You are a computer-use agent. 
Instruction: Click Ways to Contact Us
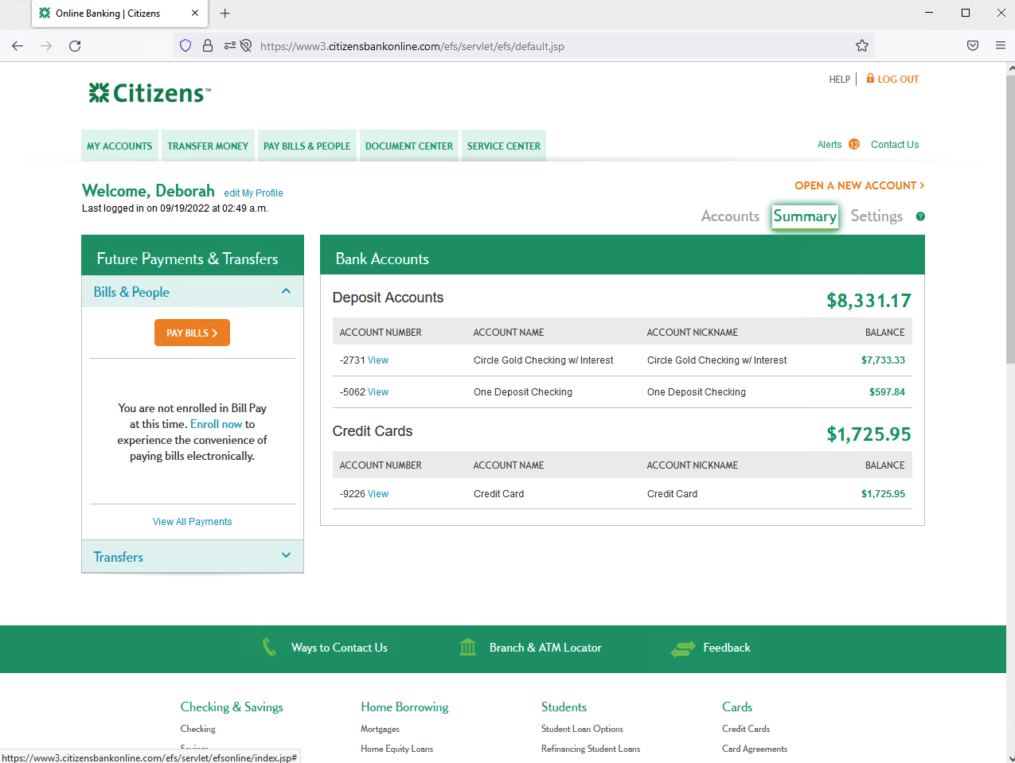tap(339, 648)
